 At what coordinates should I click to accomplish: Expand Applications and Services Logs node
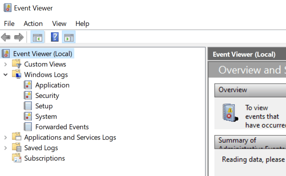(x=6, y=138)
